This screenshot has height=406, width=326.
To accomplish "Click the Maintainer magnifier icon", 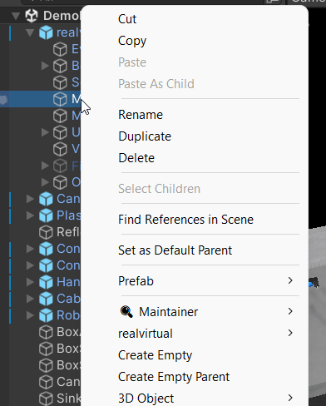I will point(126,311).
